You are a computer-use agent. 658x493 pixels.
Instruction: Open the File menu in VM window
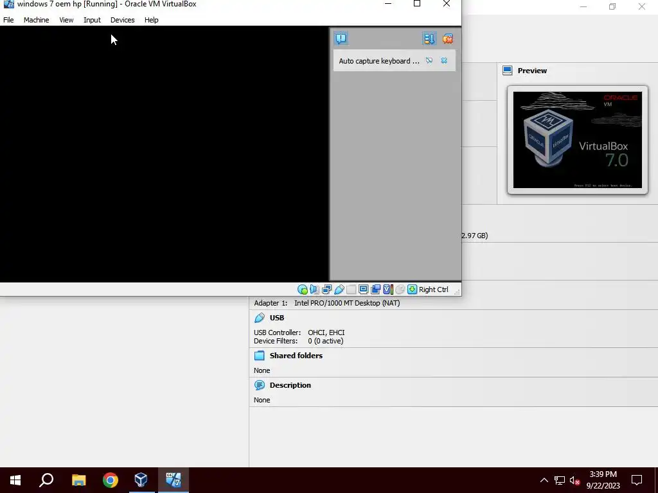8,20
